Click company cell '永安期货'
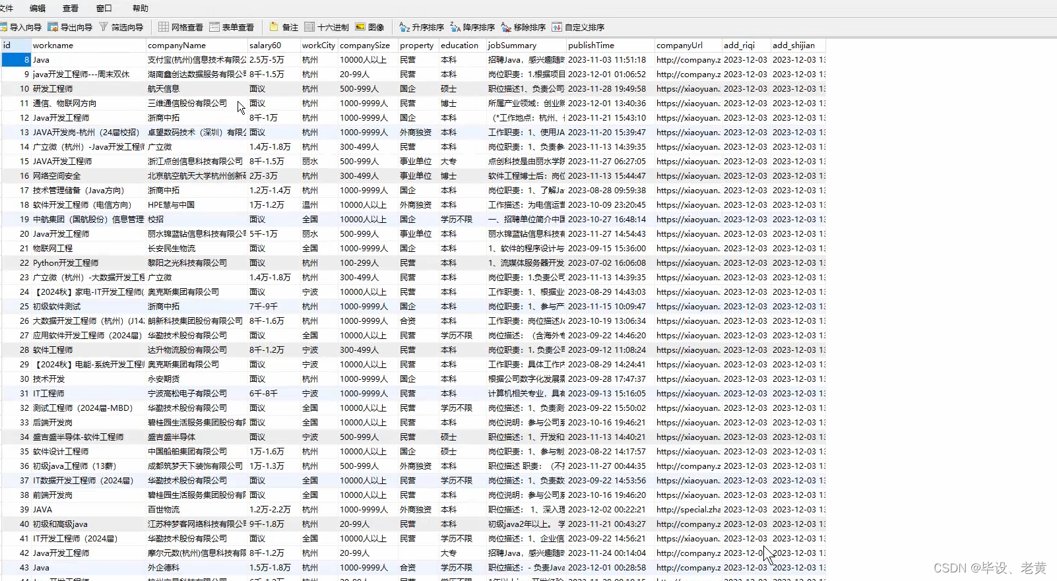 tap(197, 379)
